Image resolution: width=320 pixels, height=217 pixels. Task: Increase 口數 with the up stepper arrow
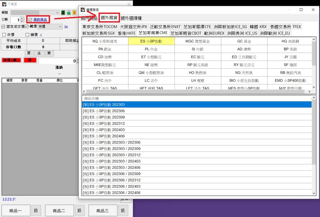click(x=22, y=18)
